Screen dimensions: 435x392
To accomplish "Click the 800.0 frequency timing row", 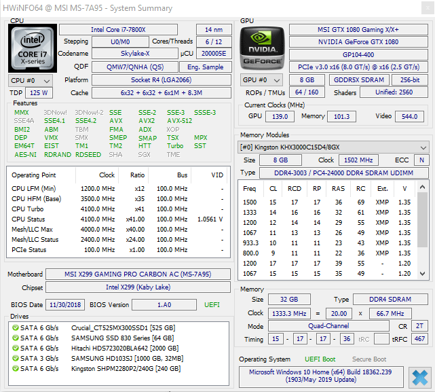I will pos(327,253).
